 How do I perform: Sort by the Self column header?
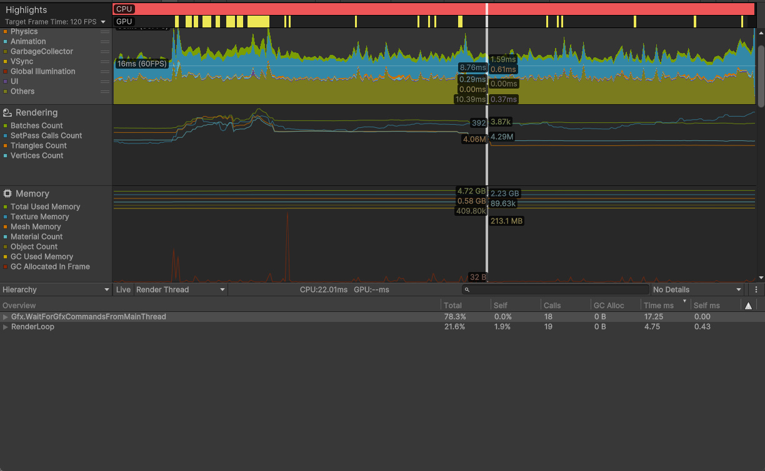(x=515, y=306)
